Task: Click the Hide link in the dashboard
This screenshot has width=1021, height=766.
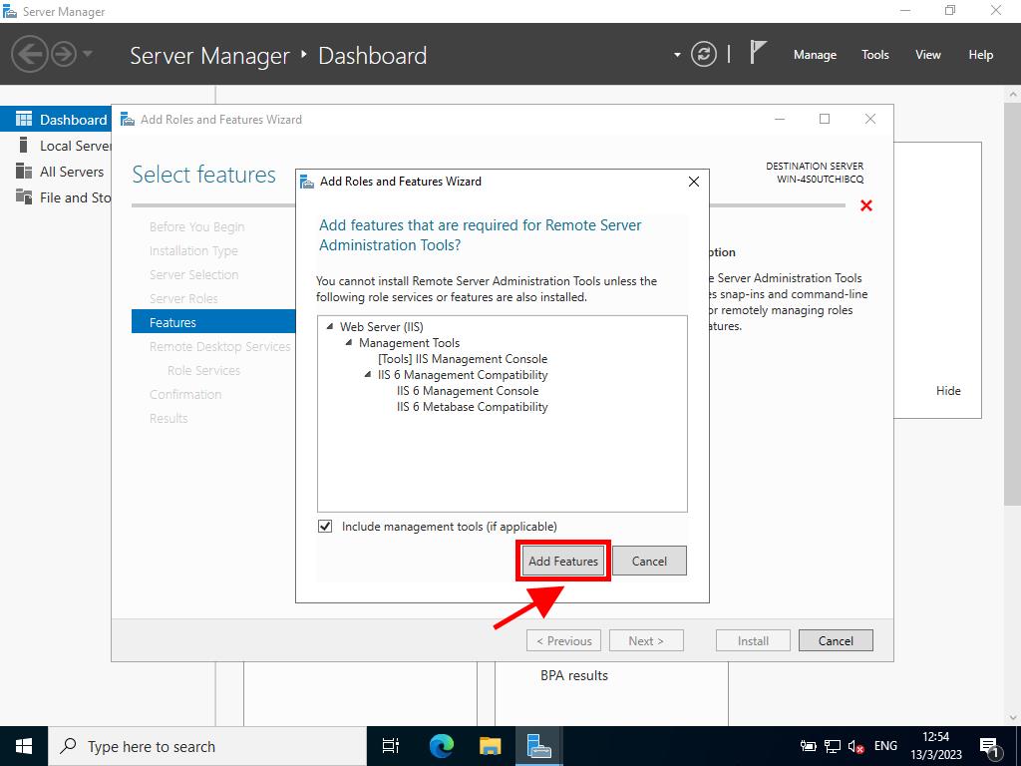Action: coord(948,391)
